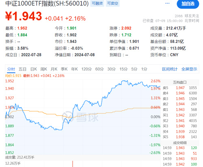Click the 资产净值 value 113.09亿

pyautogui.click(x=178, y=48)
